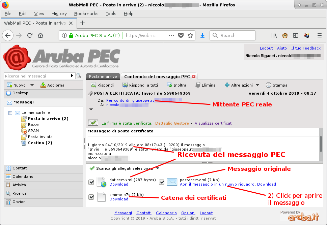Click Aggiorna to refresh mailbox
Screen dimensions: 327x225
click(x=52, y=85)
